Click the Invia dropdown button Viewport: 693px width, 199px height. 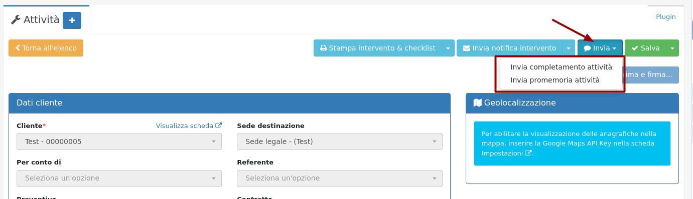600,48
